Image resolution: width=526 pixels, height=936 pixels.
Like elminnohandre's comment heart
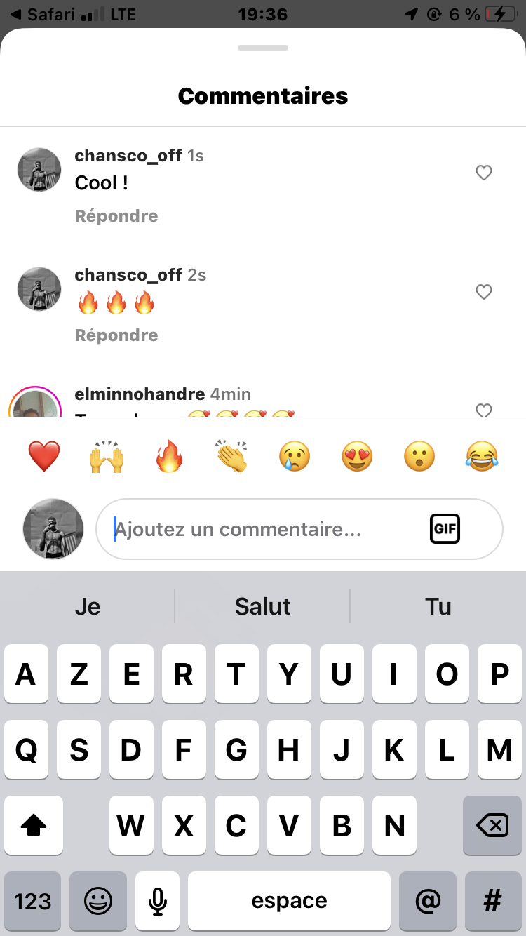pyautogui.click(x=484, y=410)
